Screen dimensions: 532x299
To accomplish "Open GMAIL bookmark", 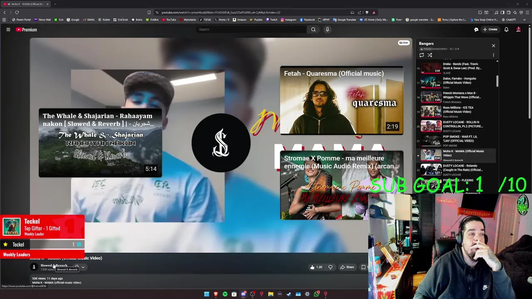I will click(x=89, y=20).
